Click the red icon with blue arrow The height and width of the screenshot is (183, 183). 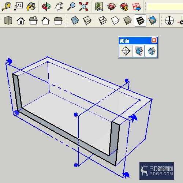(x=137, y=7)
